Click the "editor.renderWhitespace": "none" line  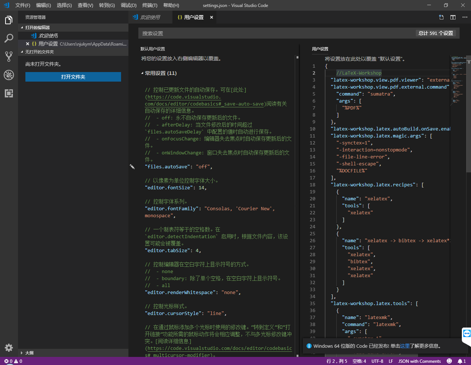pyautogui.click(x=193, y=292)
